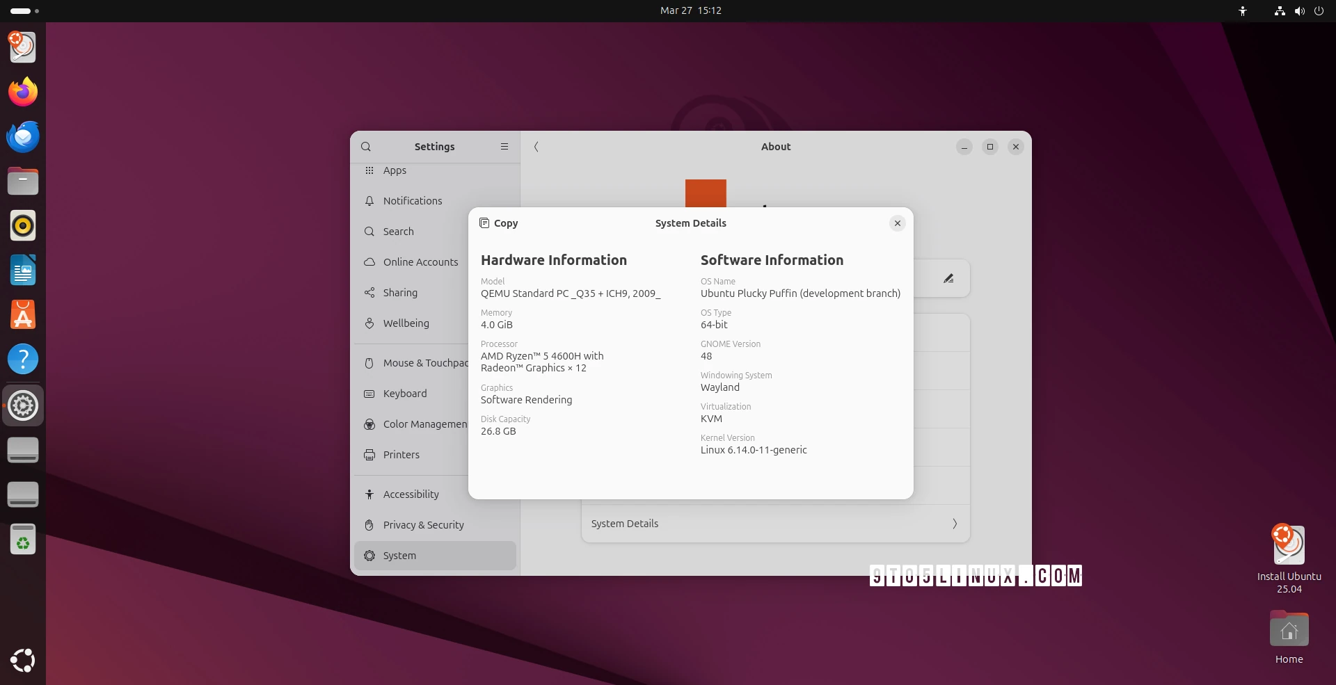Click the Mar 27 clock in the top bar
1336x685 pixels.
[690, 10]
